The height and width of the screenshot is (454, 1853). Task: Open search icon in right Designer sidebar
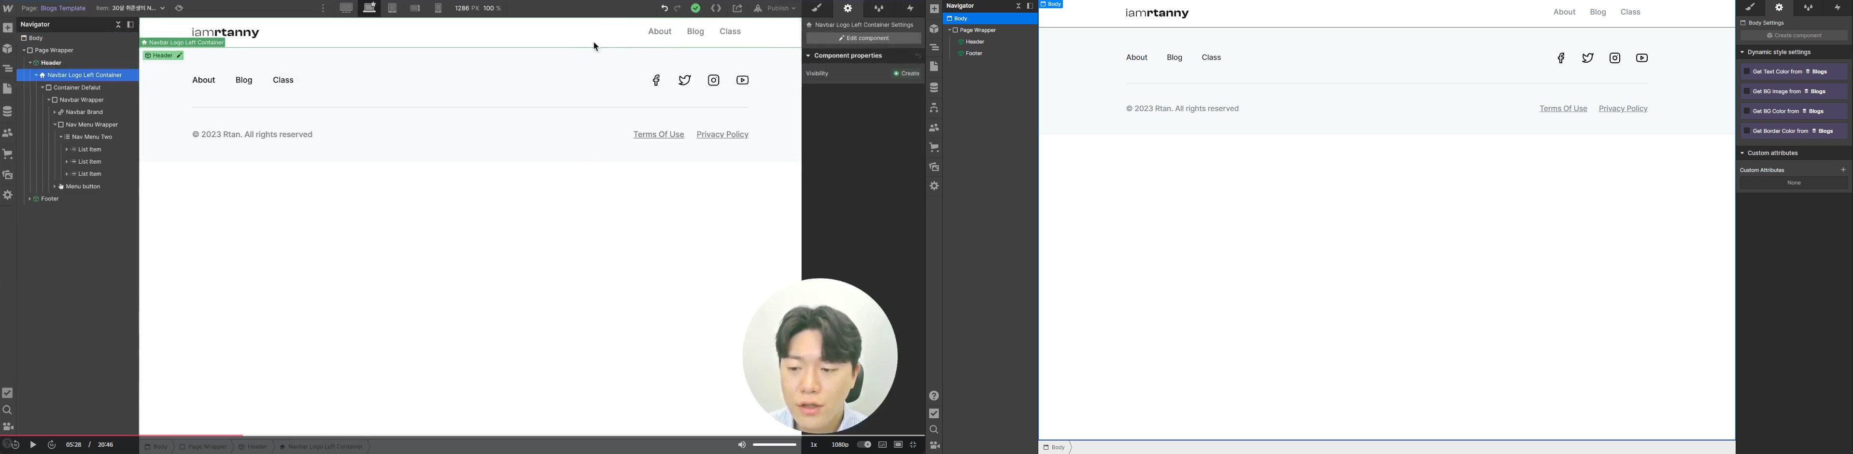pos(934,429)
